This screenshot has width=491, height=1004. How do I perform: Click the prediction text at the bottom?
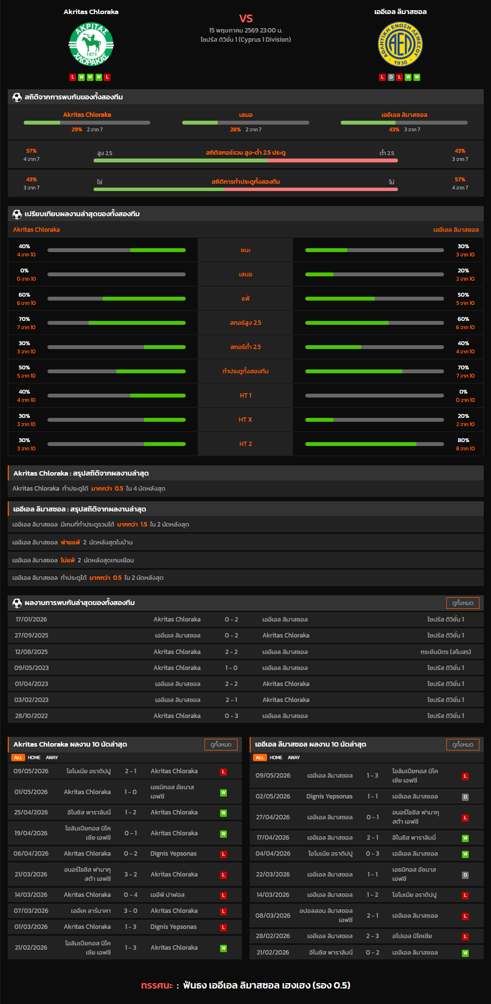pos(246,985)
